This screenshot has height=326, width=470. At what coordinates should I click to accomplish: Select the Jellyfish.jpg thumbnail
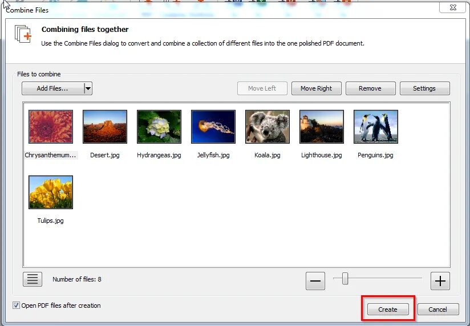(213, 127)
